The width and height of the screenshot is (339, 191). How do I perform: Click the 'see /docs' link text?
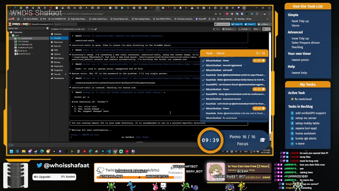click(x=142, y=137)
